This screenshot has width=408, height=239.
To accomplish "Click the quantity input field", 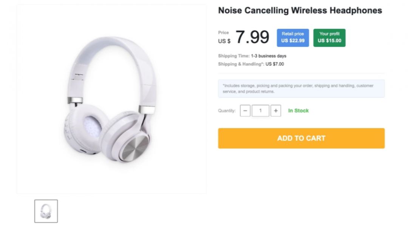I will coord(260,111).
